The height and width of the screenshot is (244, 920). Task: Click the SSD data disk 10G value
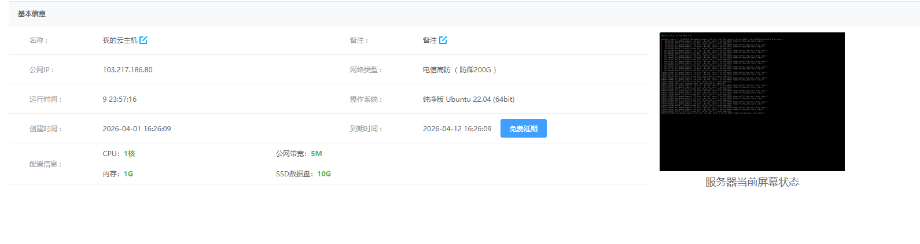(324, 173)
